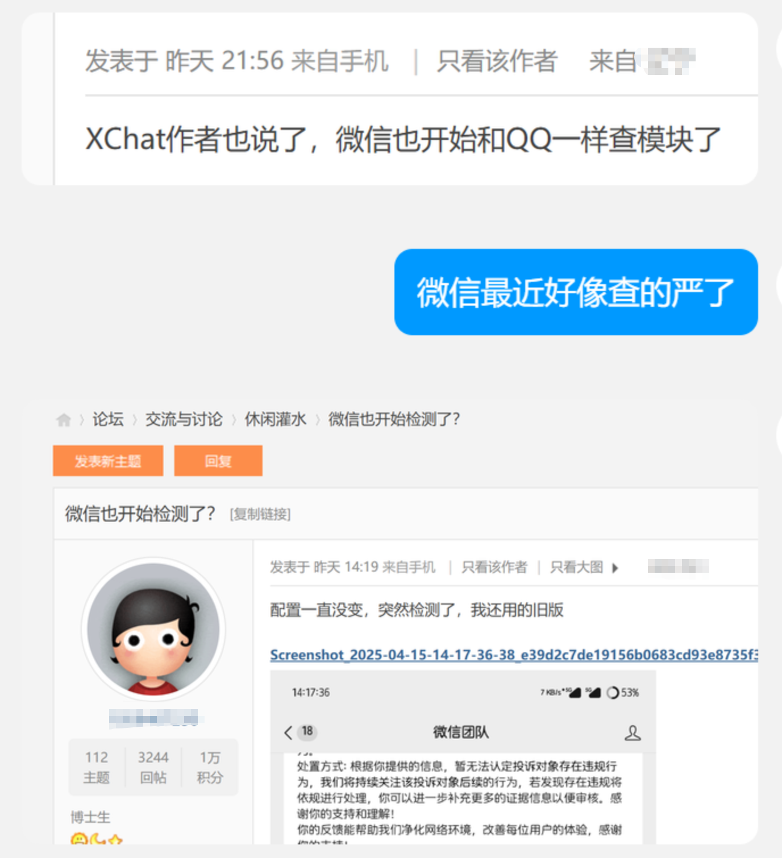The image size is (782, 858).
Task: Navigate to the 休闲灌水 board
Action: pos(275,419)
